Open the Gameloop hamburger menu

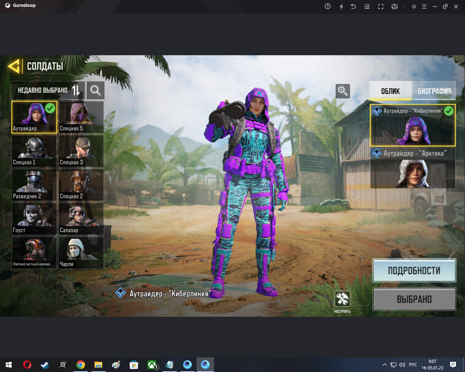(x=424, y=6)
